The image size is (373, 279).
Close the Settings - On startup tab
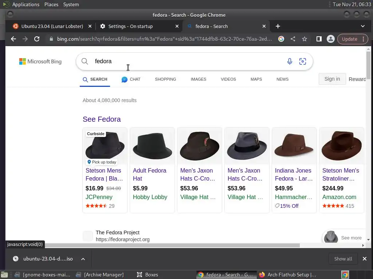(x=177, y=26)
